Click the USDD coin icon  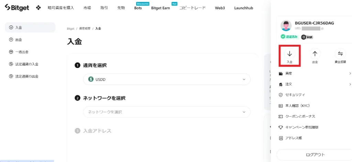click(x=91, y=79)
